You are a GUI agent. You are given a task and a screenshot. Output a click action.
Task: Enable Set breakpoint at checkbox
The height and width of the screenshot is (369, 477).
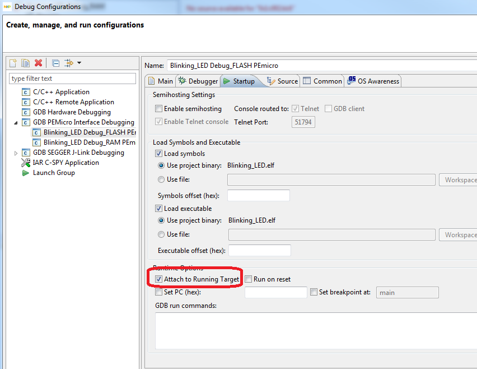click(x=314, y=292)
